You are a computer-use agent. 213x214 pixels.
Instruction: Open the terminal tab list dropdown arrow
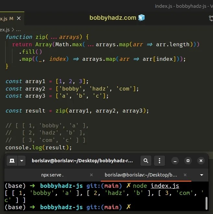tap(202, 175)
